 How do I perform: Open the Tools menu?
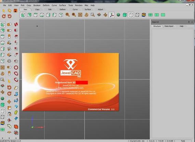70,5
